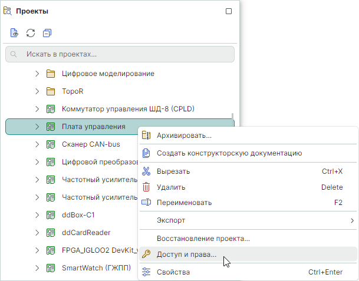Click the key icon for Доступ и права

[146, 255]
